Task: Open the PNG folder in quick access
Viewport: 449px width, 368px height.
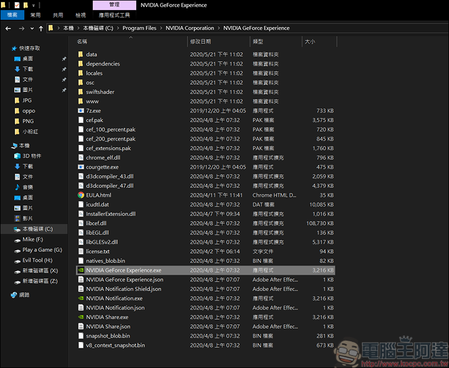Action: click(x=28, y=121)
